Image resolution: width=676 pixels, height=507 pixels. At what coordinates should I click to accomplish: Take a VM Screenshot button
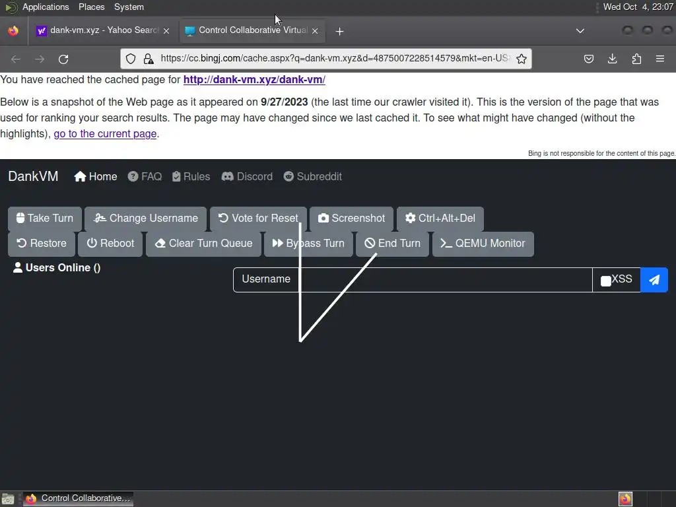coord(351,218)
